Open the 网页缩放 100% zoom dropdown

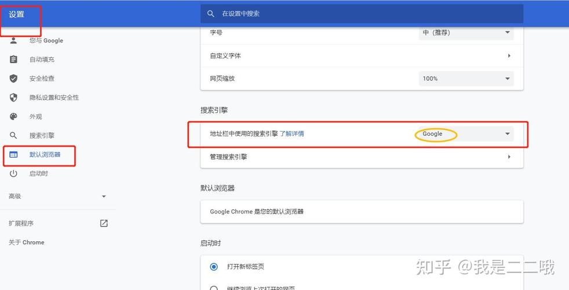466,78
